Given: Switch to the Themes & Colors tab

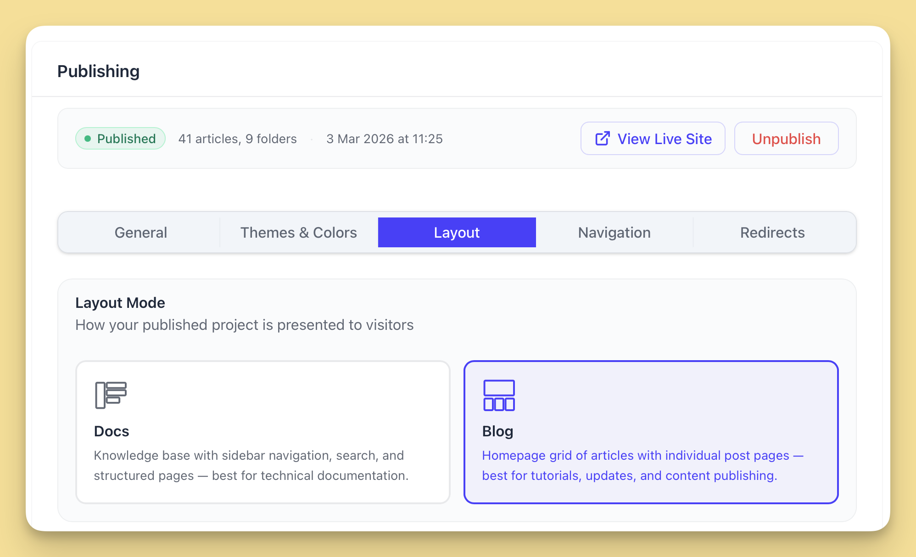Looking at the screenshot, I should click(x=298, y=233).
